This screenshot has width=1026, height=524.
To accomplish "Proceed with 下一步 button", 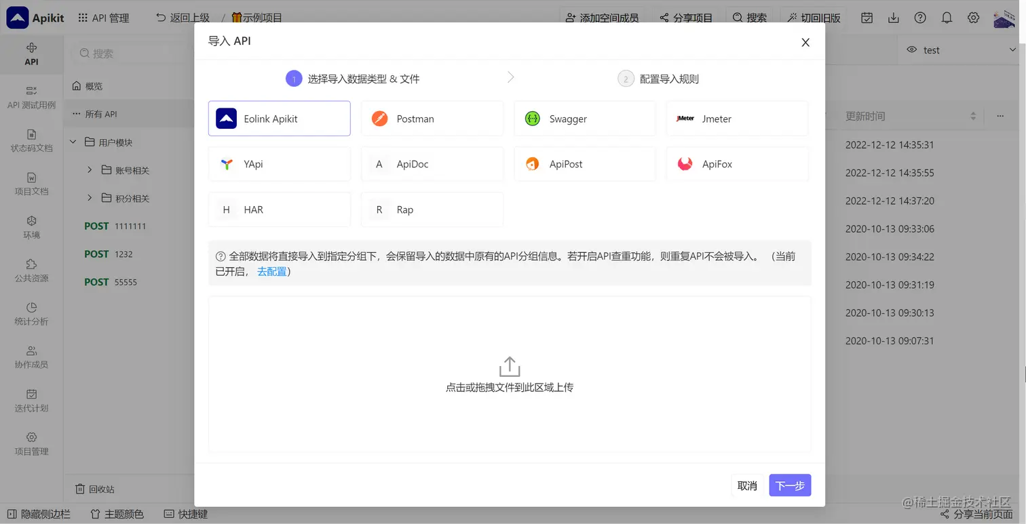I will (x=790, y=485).
